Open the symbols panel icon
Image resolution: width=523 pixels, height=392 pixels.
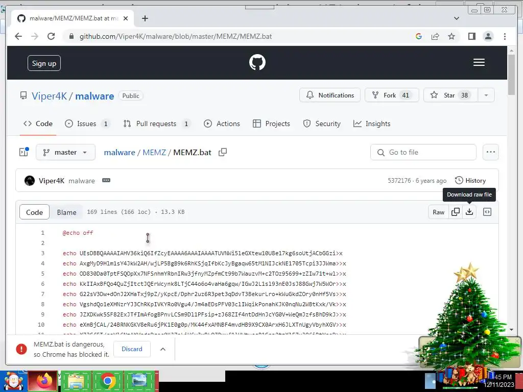pyautogui.click(x=487, y=212)
